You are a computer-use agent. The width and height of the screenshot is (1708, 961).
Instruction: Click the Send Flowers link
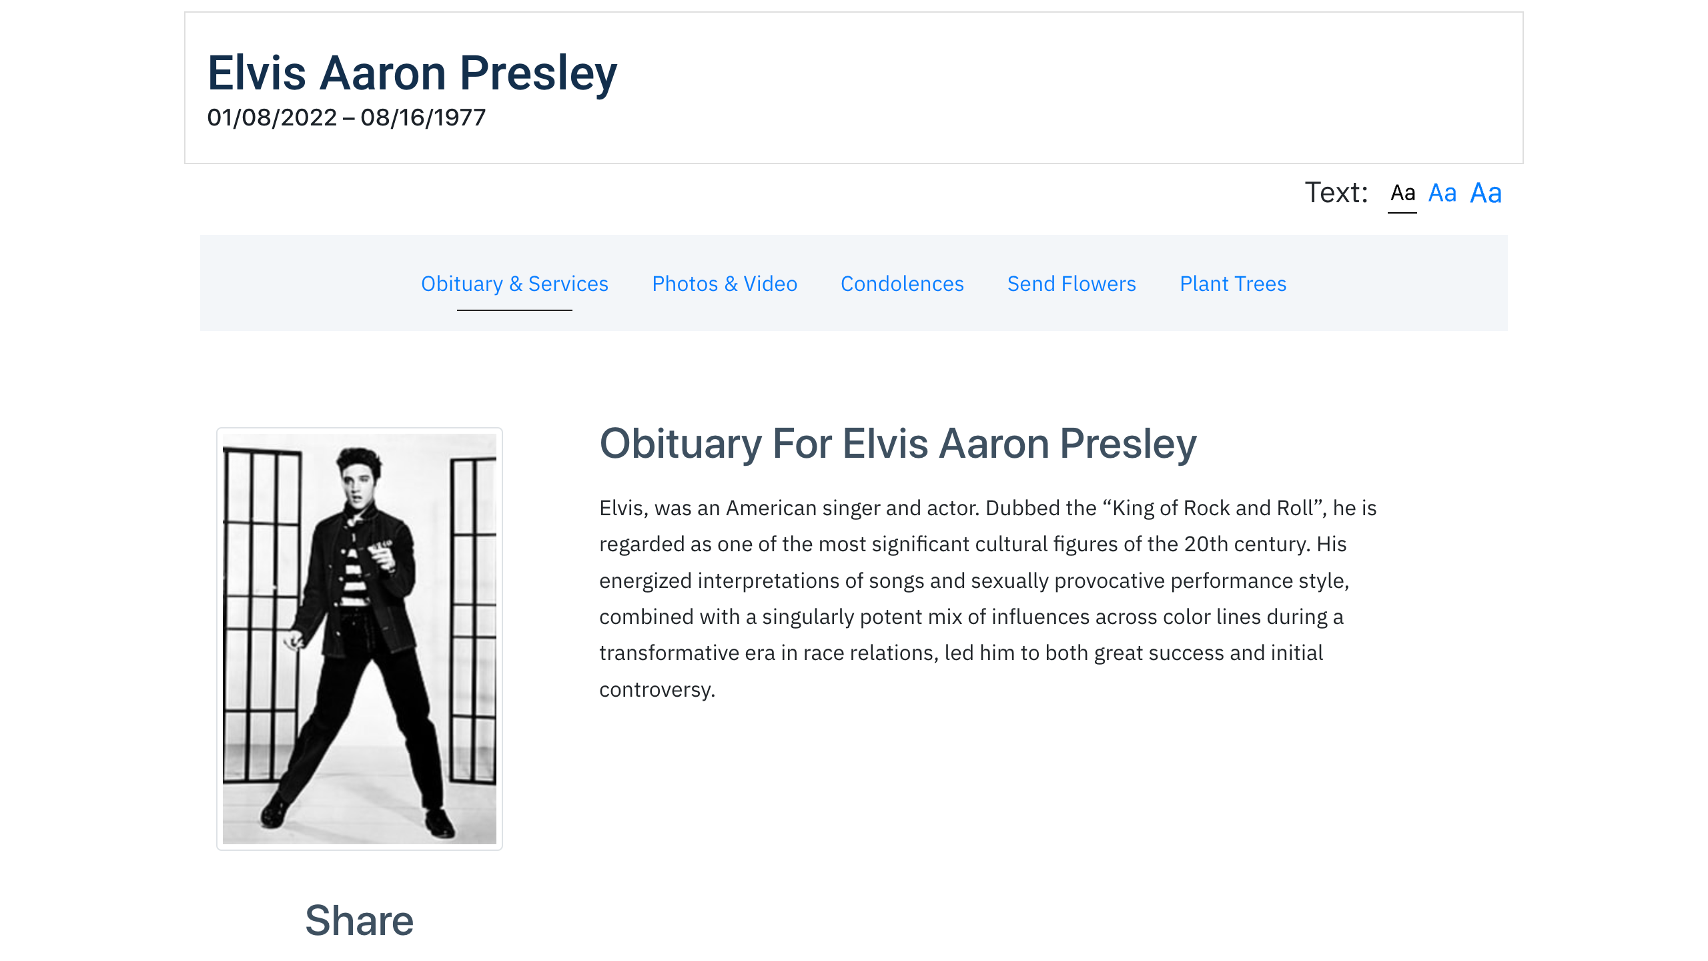pos(1072,284)
